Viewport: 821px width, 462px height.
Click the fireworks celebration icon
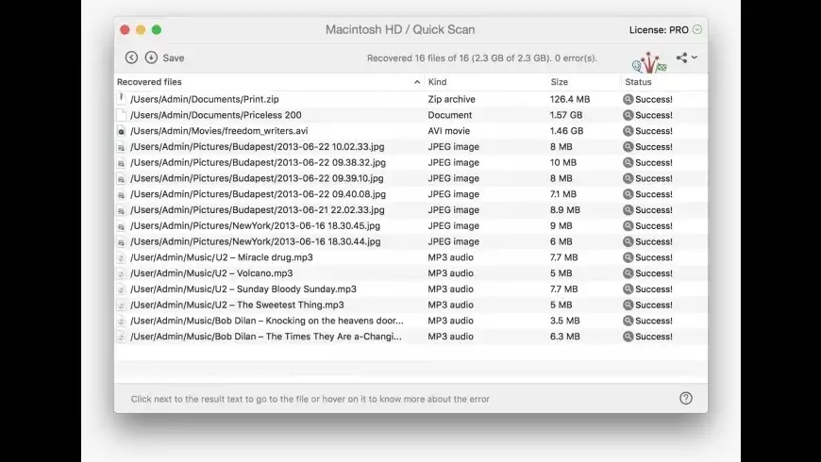pos(649,62)
